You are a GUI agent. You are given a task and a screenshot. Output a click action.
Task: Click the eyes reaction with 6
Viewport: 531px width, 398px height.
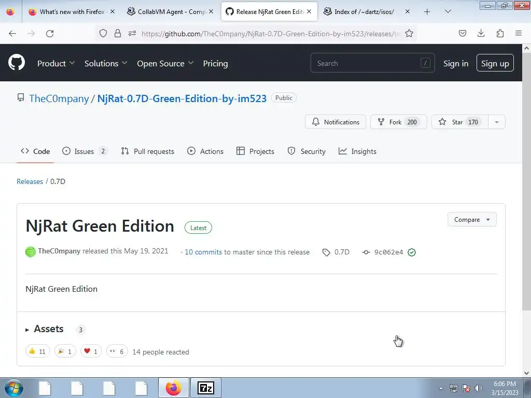(x=117, y=351)
